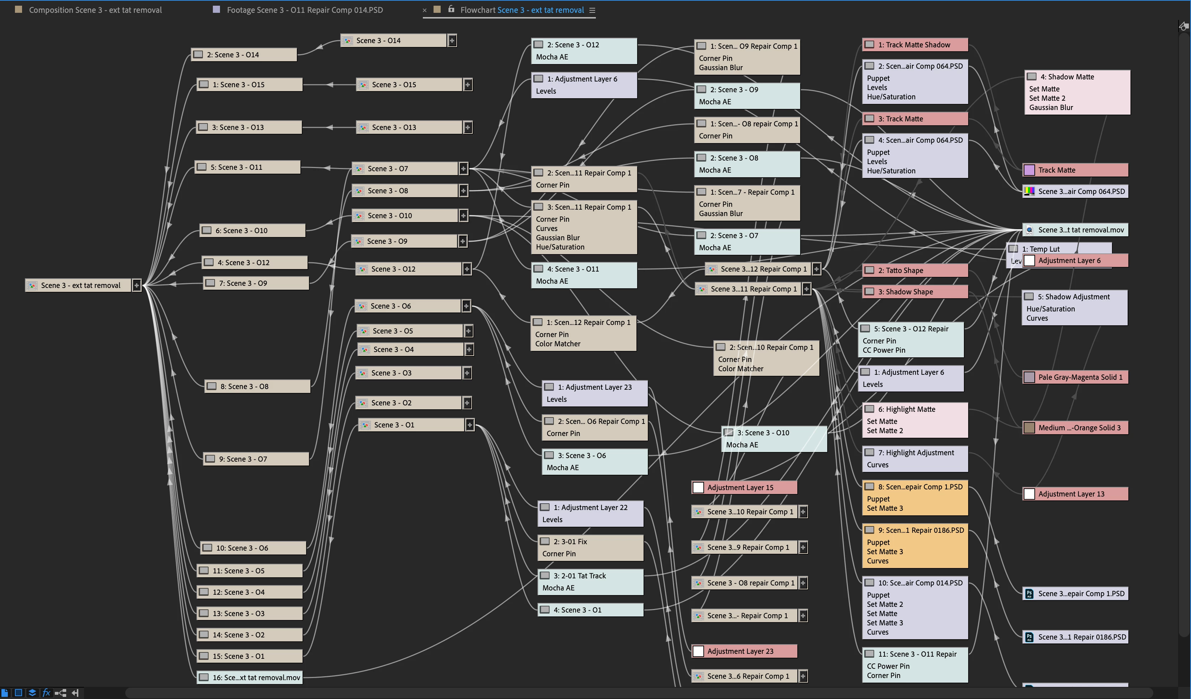Toggle Show Solids in flowchart
The width and height of the screenshot is (1191, 699).
point(19,692)
